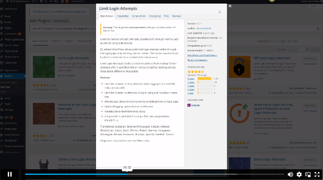323x180 pixels.
Task: Click the Upload Plugin button
Action: tap(61, 21)
